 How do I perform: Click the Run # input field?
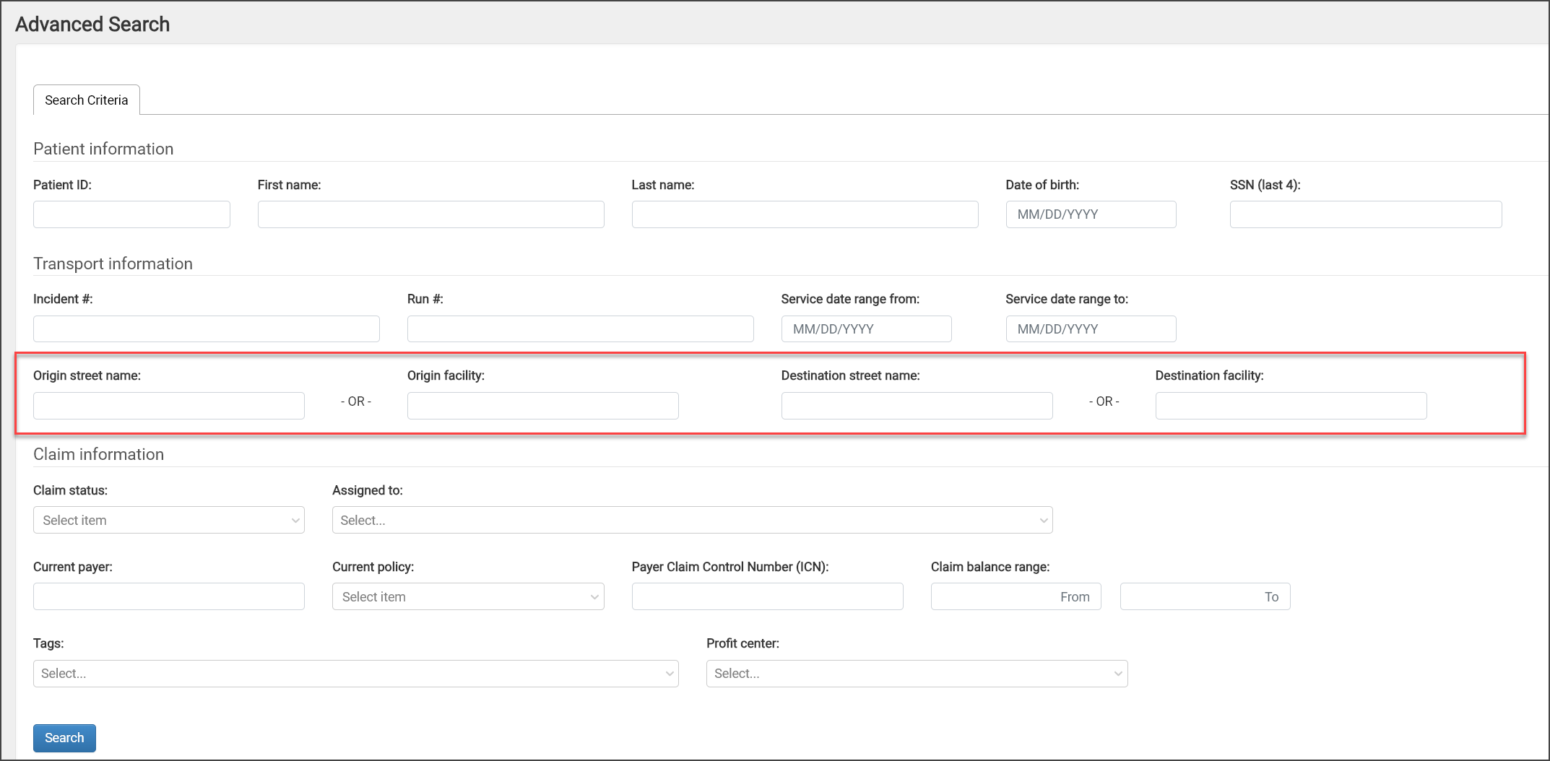click(580, 329)
